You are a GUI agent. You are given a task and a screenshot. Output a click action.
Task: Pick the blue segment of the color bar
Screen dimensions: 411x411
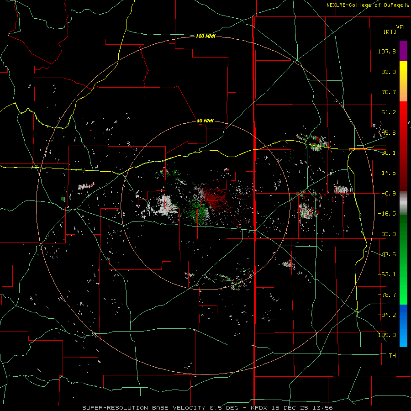point(403,326)
